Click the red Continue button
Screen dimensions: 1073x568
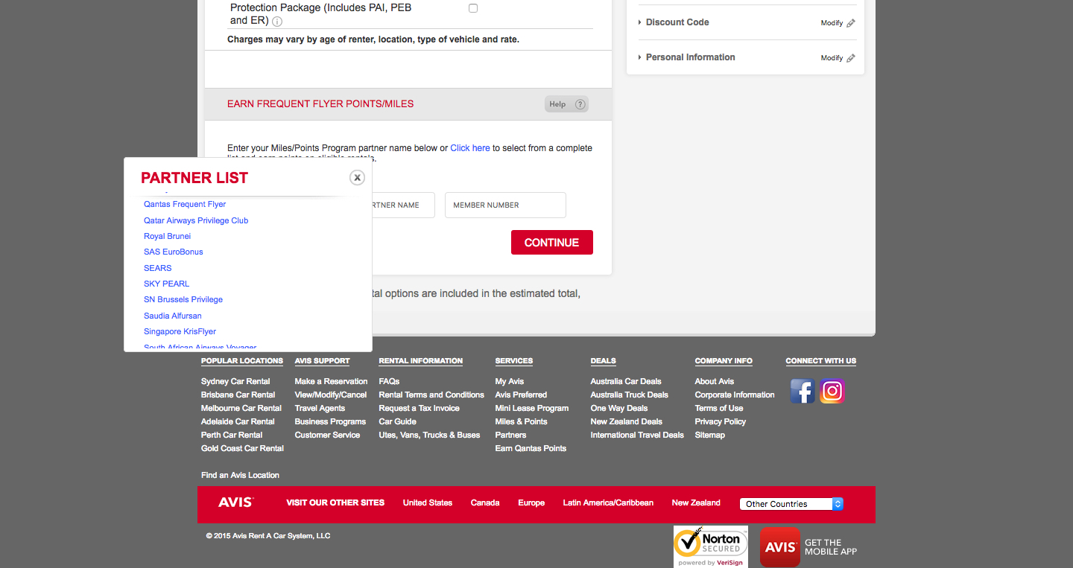(x=552, y=243)
